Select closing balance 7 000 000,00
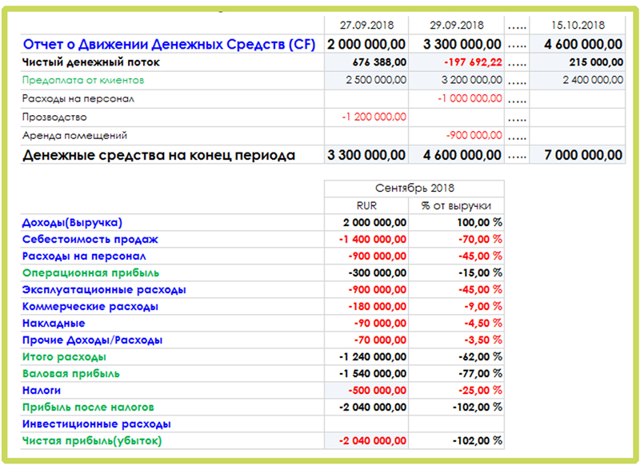 577,155
